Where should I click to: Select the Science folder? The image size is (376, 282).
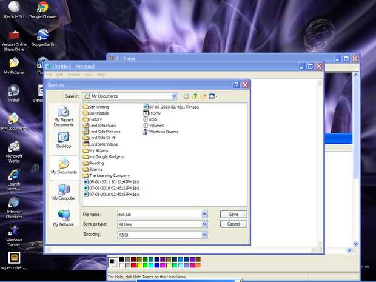pos(93,169)
